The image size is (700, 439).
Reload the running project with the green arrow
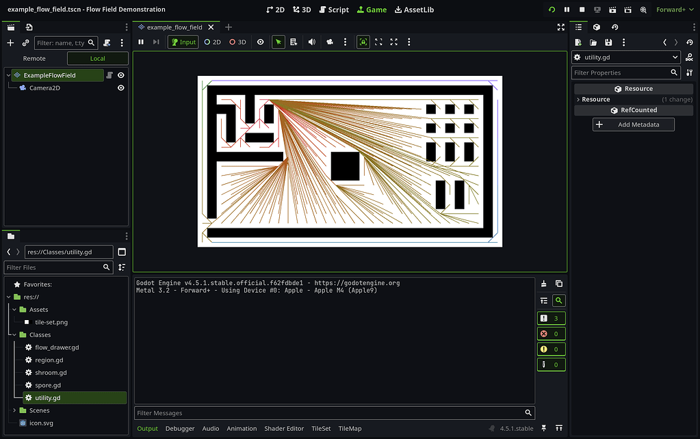click(x=552, y=10)
